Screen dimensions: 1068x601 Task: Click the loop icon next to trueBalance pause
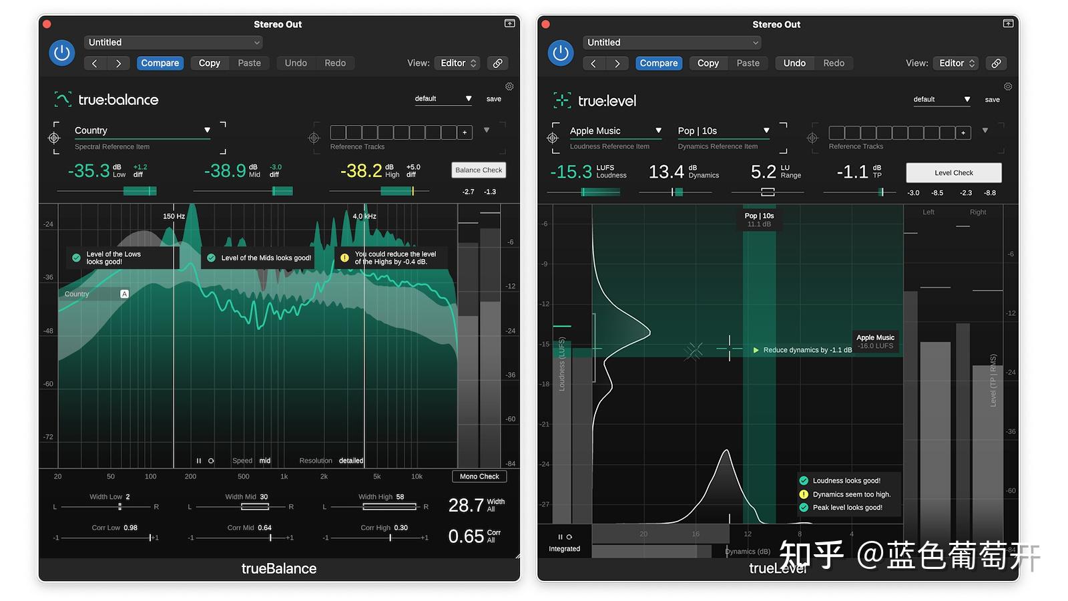(x=211, y=461)
